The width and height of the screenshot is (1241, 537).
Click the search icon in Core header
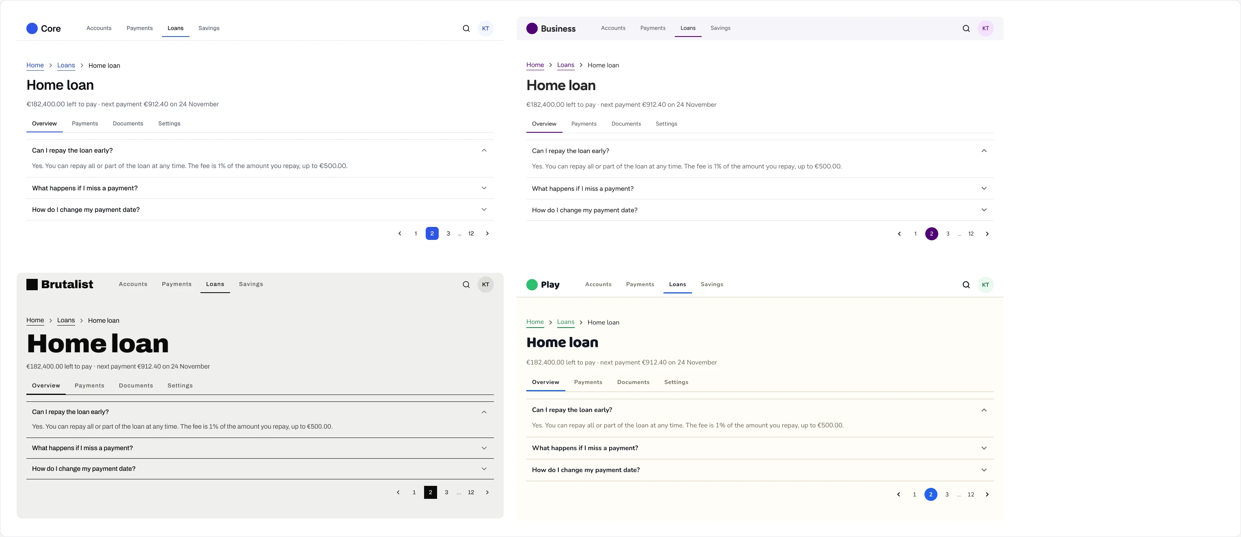[466, 28]
